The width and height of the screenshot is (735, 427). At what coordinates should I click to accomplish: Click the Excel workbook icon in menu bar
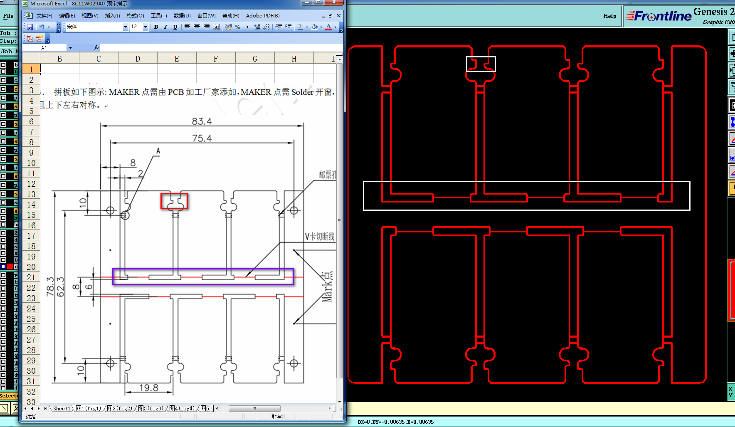[29, 16]
